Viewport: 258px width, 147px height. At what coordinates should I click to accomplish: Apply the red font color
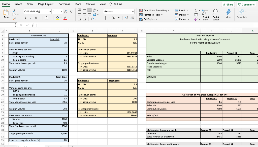65,18
